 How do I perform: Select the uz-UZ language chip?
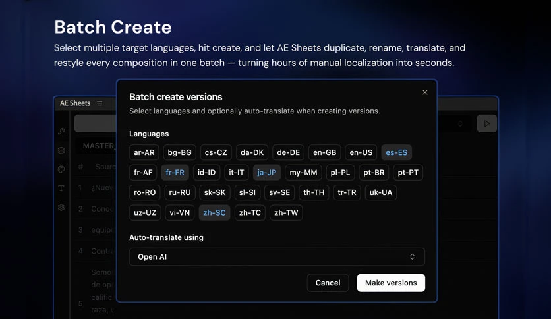coord(145,212)
